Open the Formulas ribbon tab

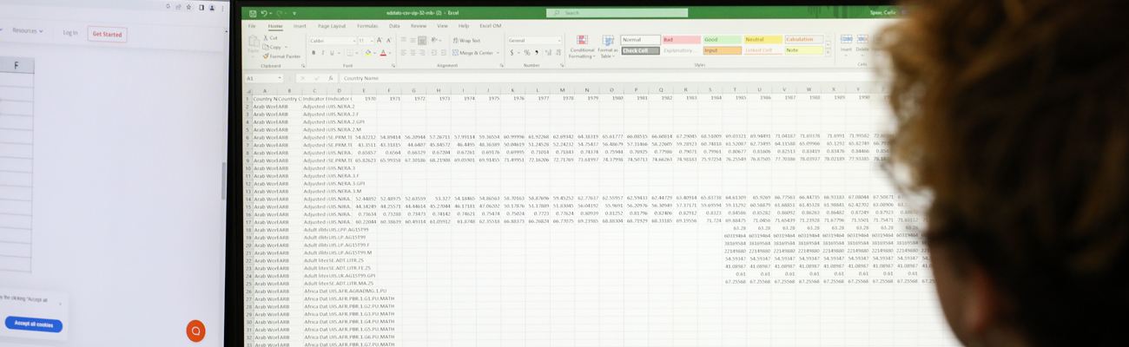pos(367,26)
